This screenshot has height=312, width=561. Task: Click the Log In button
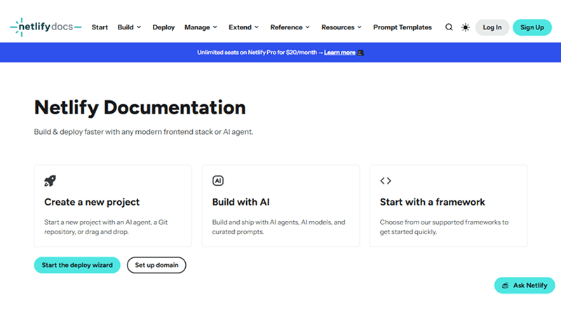pos(492,27)
